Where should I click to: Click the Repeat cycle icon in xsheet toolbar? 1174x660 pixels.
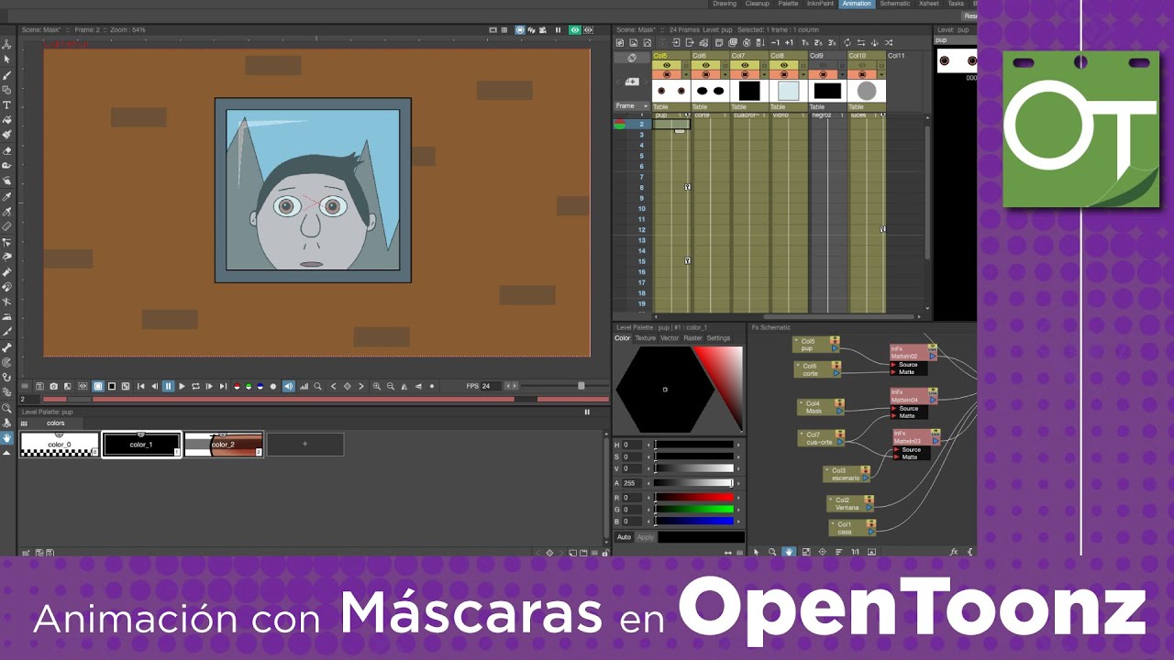[x=847, y=42]
